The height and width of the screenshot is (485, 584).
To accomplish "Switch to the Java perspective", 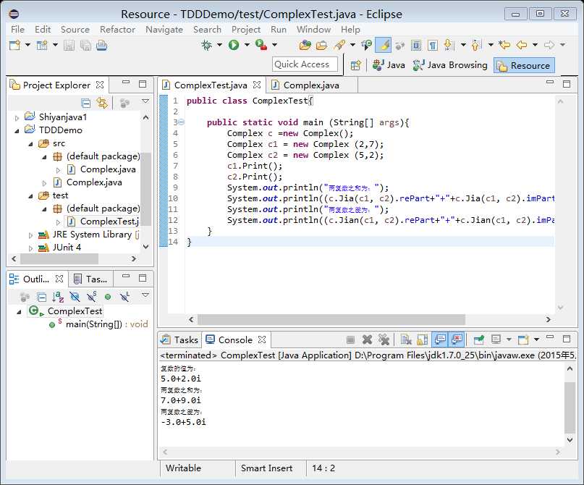I will pyautogui.click(x=389, y=65).
